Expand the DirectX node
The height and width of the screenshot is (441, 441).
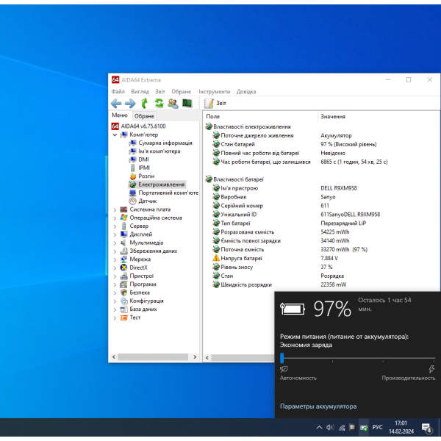click(115, 268)
